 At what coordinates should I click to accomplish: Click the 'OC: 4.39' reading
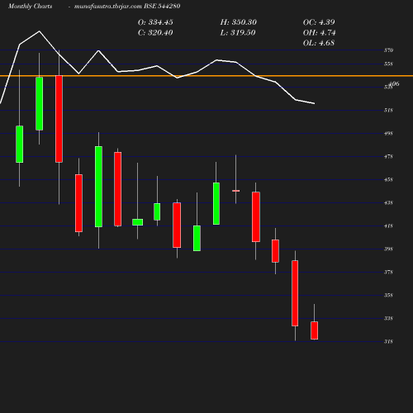[x=319, y=22]
